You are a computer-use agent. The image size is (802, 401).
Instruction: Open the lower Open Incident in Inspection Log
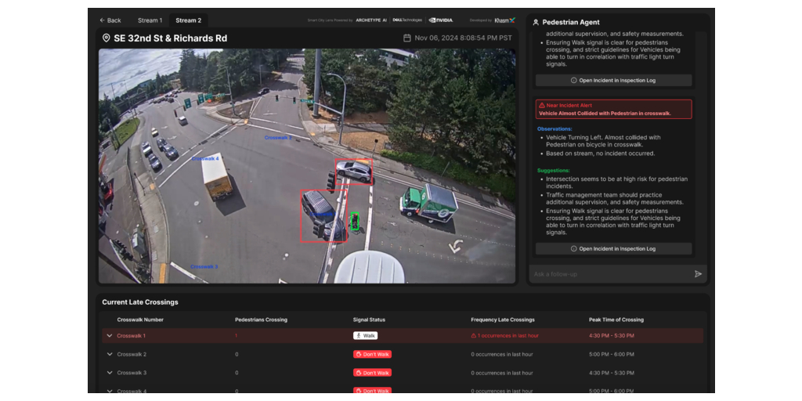click(613, 249)
